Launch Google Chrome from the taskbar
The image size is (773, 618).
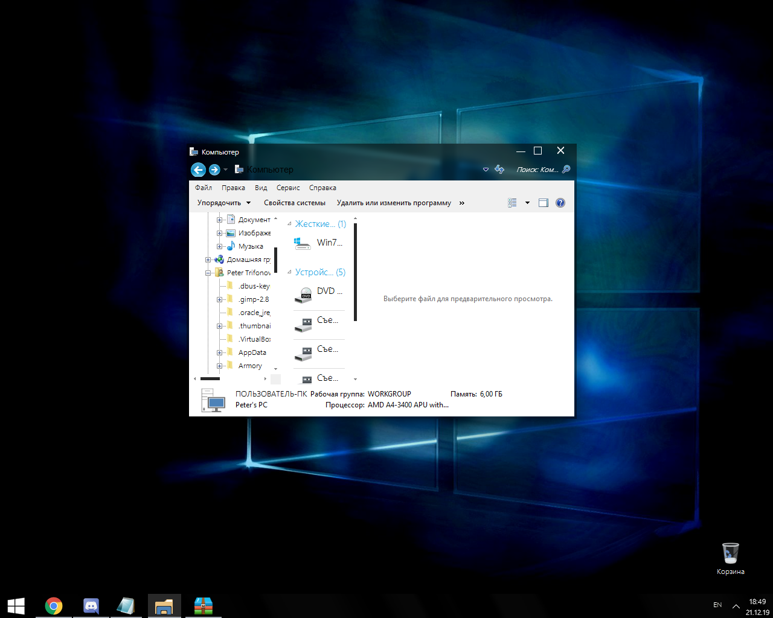click(x=53, y=605)
